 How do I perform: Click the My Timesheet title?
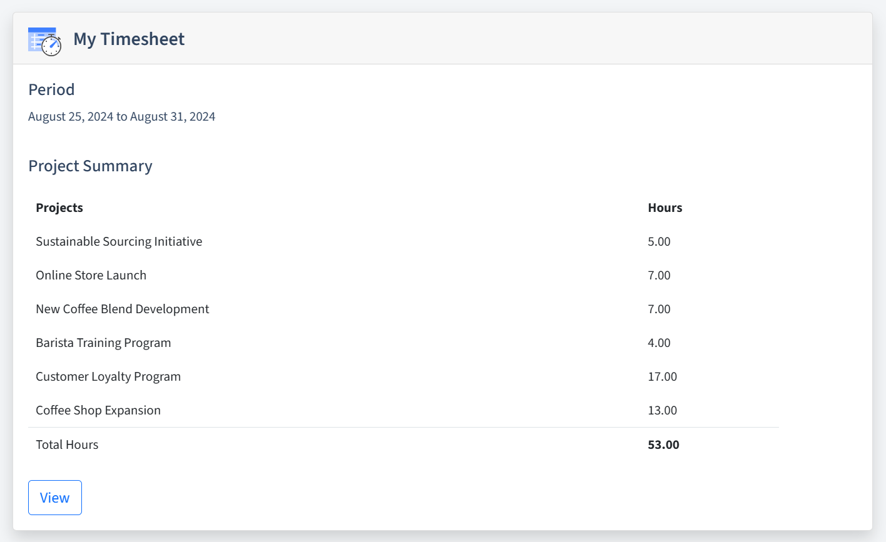tap(129, 39)
